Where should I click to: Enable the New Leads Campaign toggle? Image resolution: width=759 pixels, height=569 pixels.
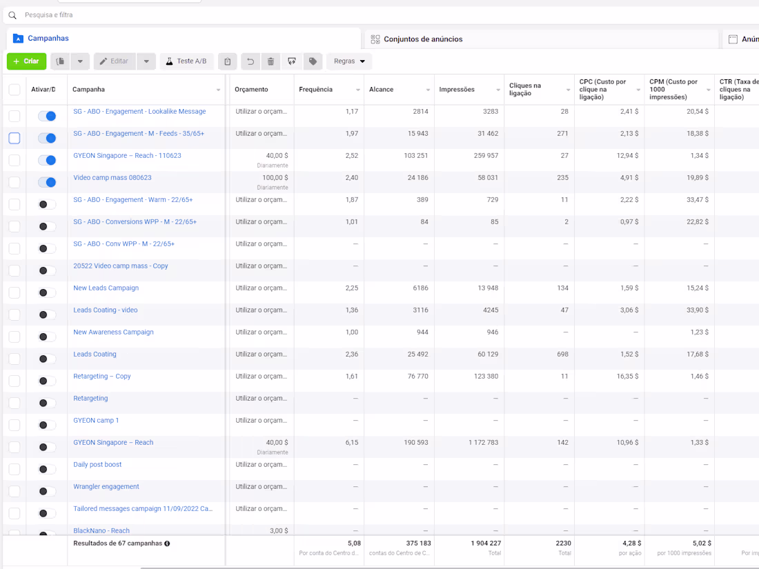click(x=47, y=293)
